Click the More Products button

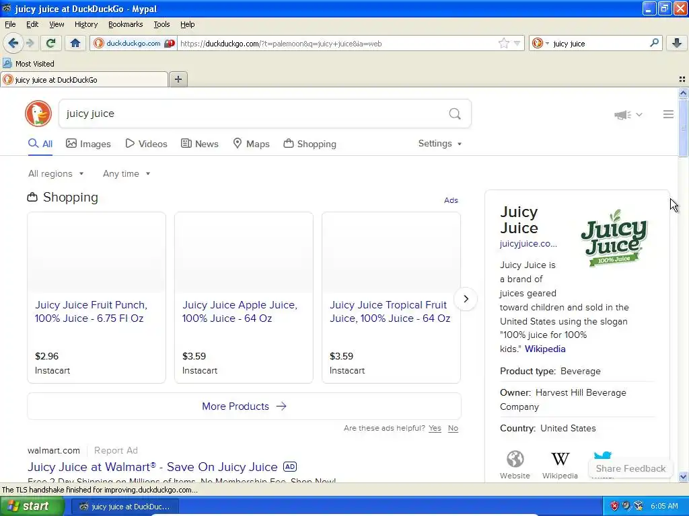coord(244,406)
